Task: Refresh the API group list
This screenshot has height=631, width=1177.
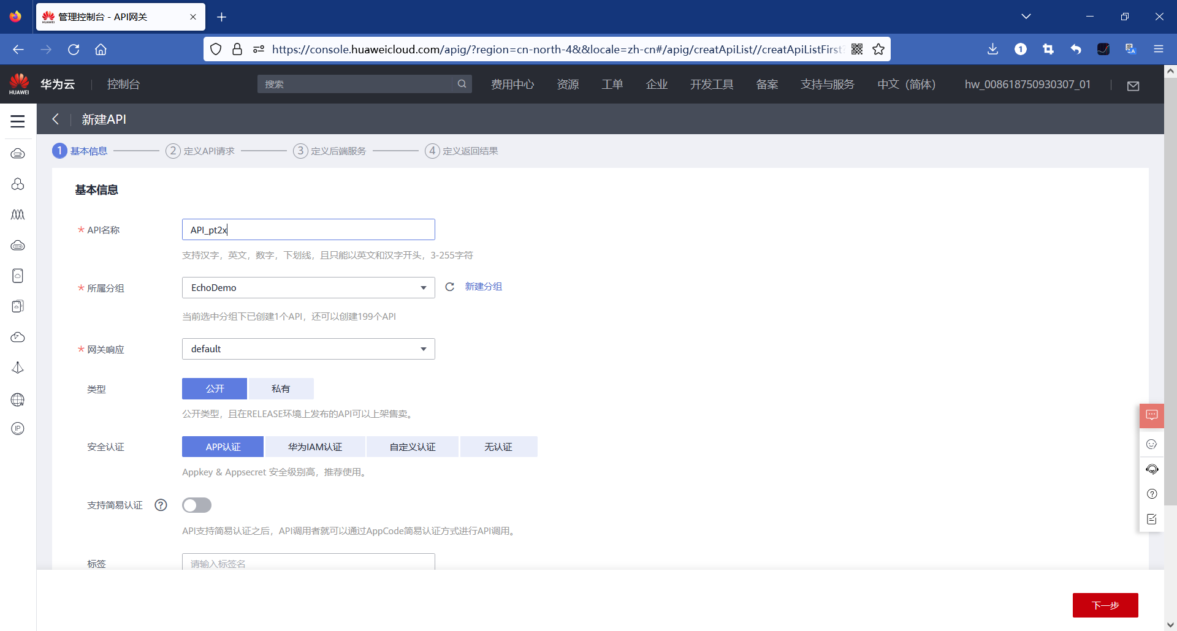Action: click(x=450, y=287)
